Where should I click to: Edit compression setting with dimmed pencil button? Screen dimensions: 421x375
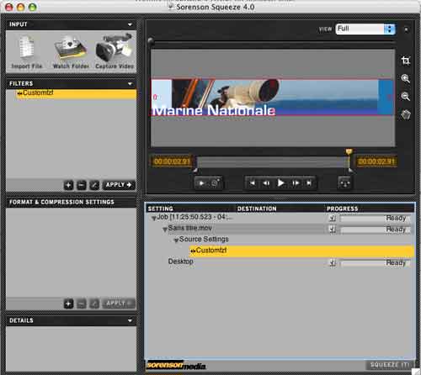94,304
